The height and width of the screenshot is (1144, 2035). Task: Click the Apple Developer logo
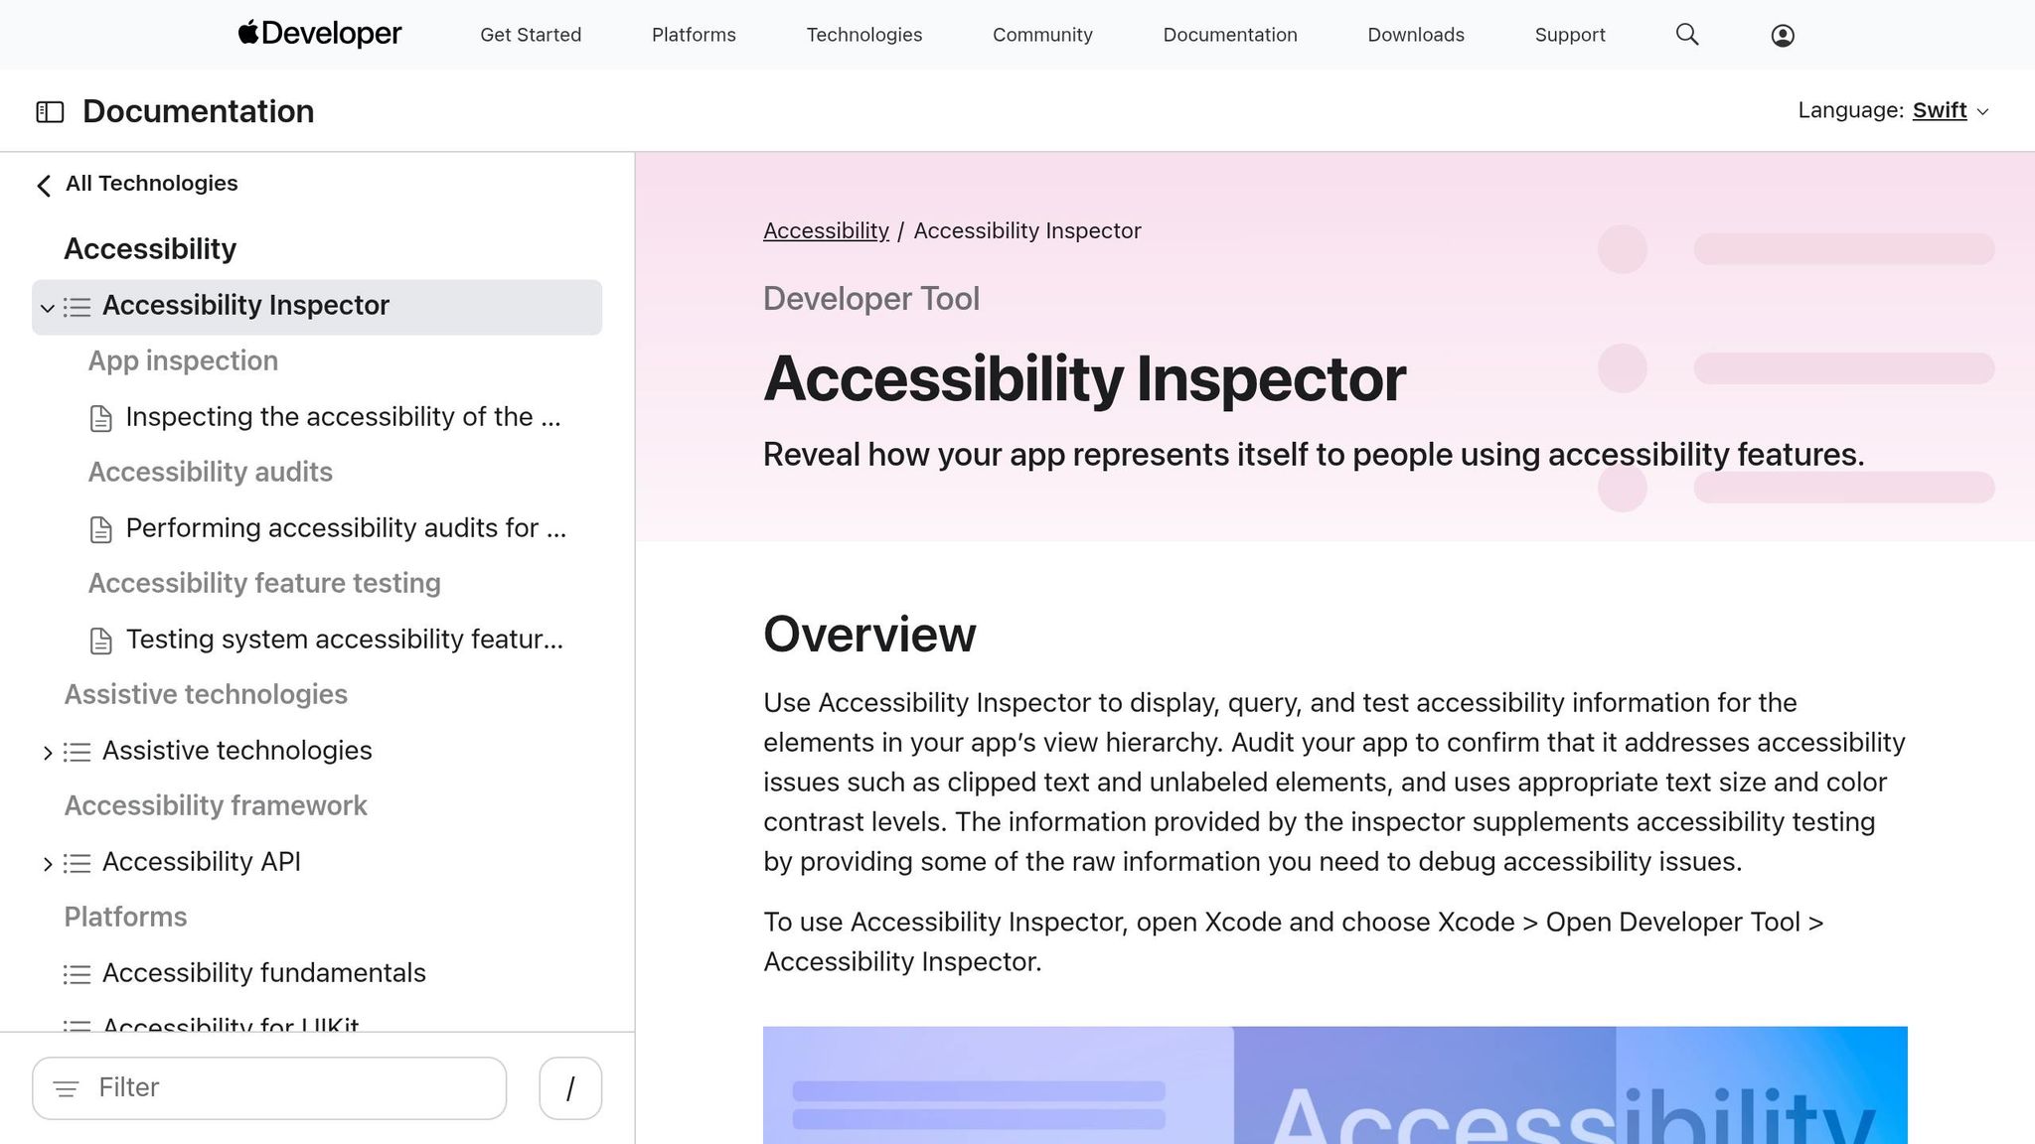pyautogui.click(x=319, y=33)
